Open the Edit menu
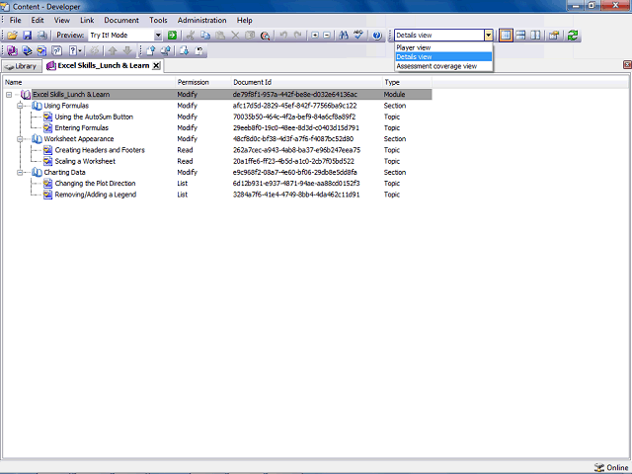Screen dimensions: 632x474 click(x=38, y=20)
